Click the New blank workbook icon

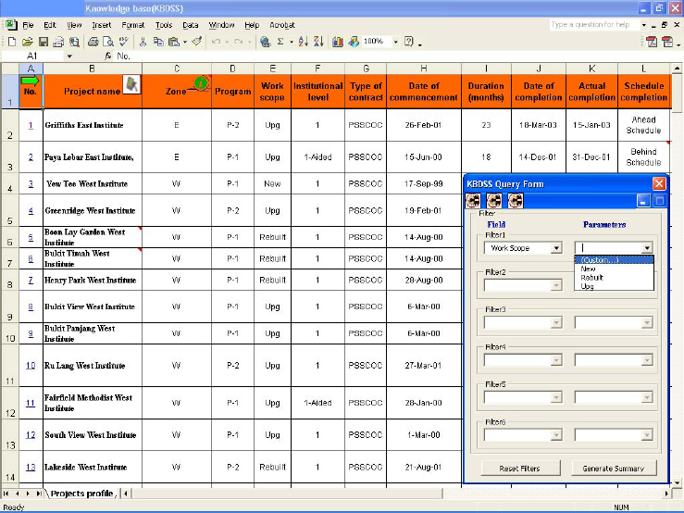[12, 42]
